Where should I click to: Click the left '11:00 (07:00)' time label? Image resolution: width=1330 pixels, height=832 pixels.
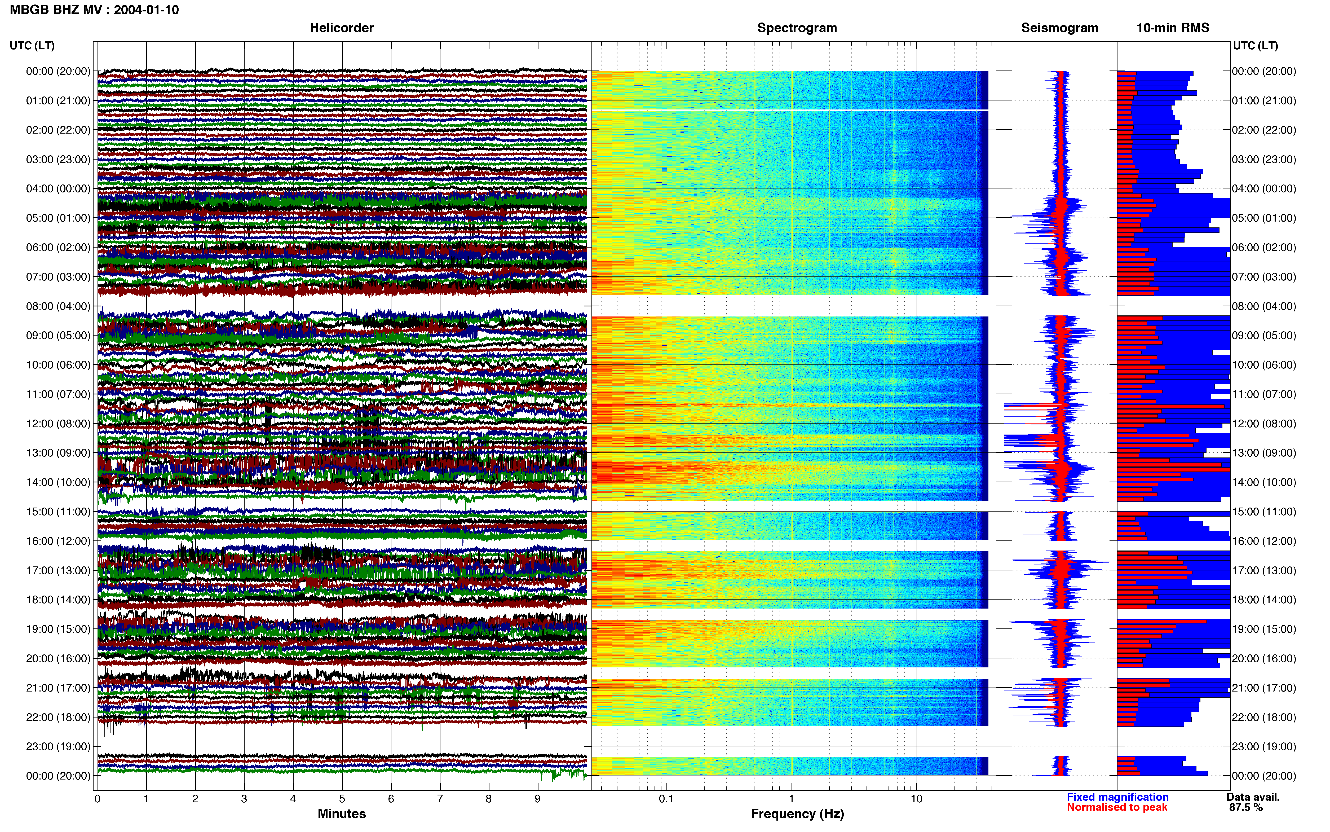tap(58, 394)
